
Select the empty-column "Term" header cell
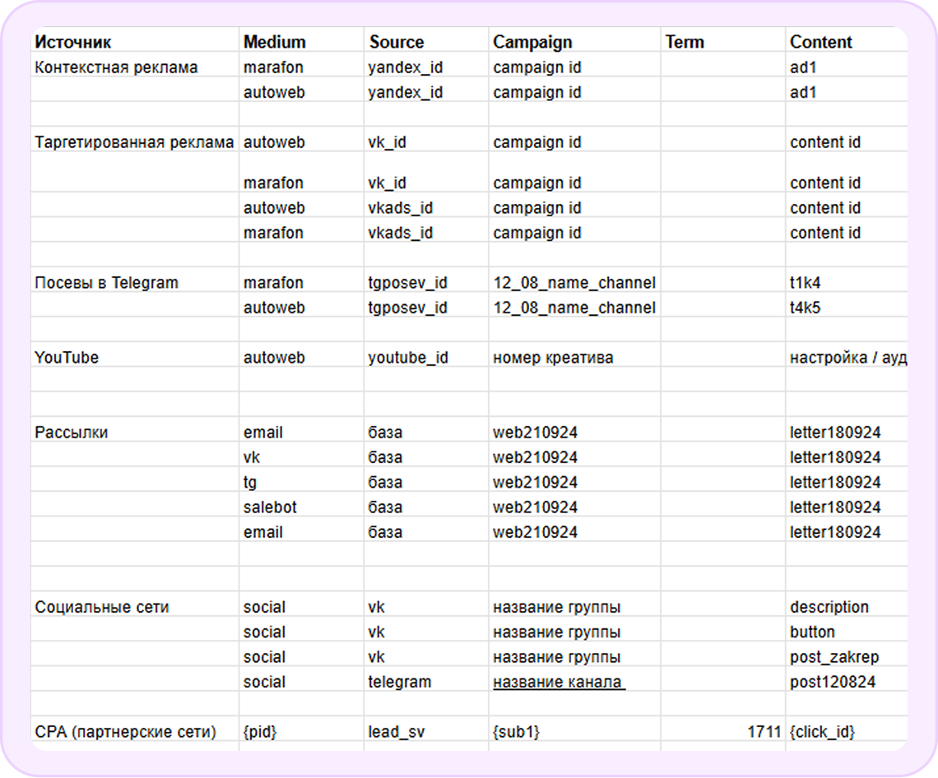[685, 42]
